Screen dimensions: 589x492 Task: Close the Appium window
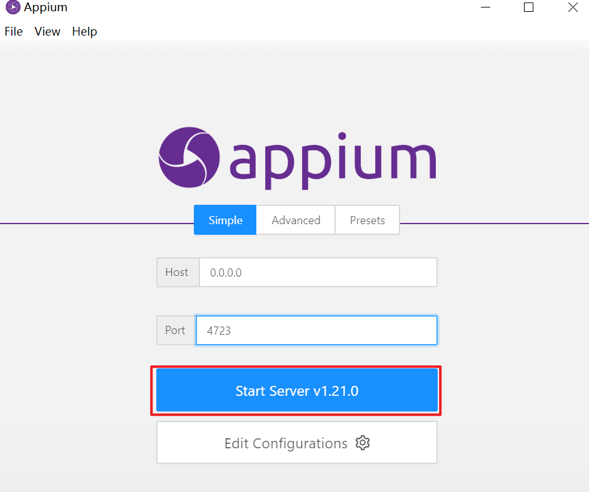coord(573,7)
